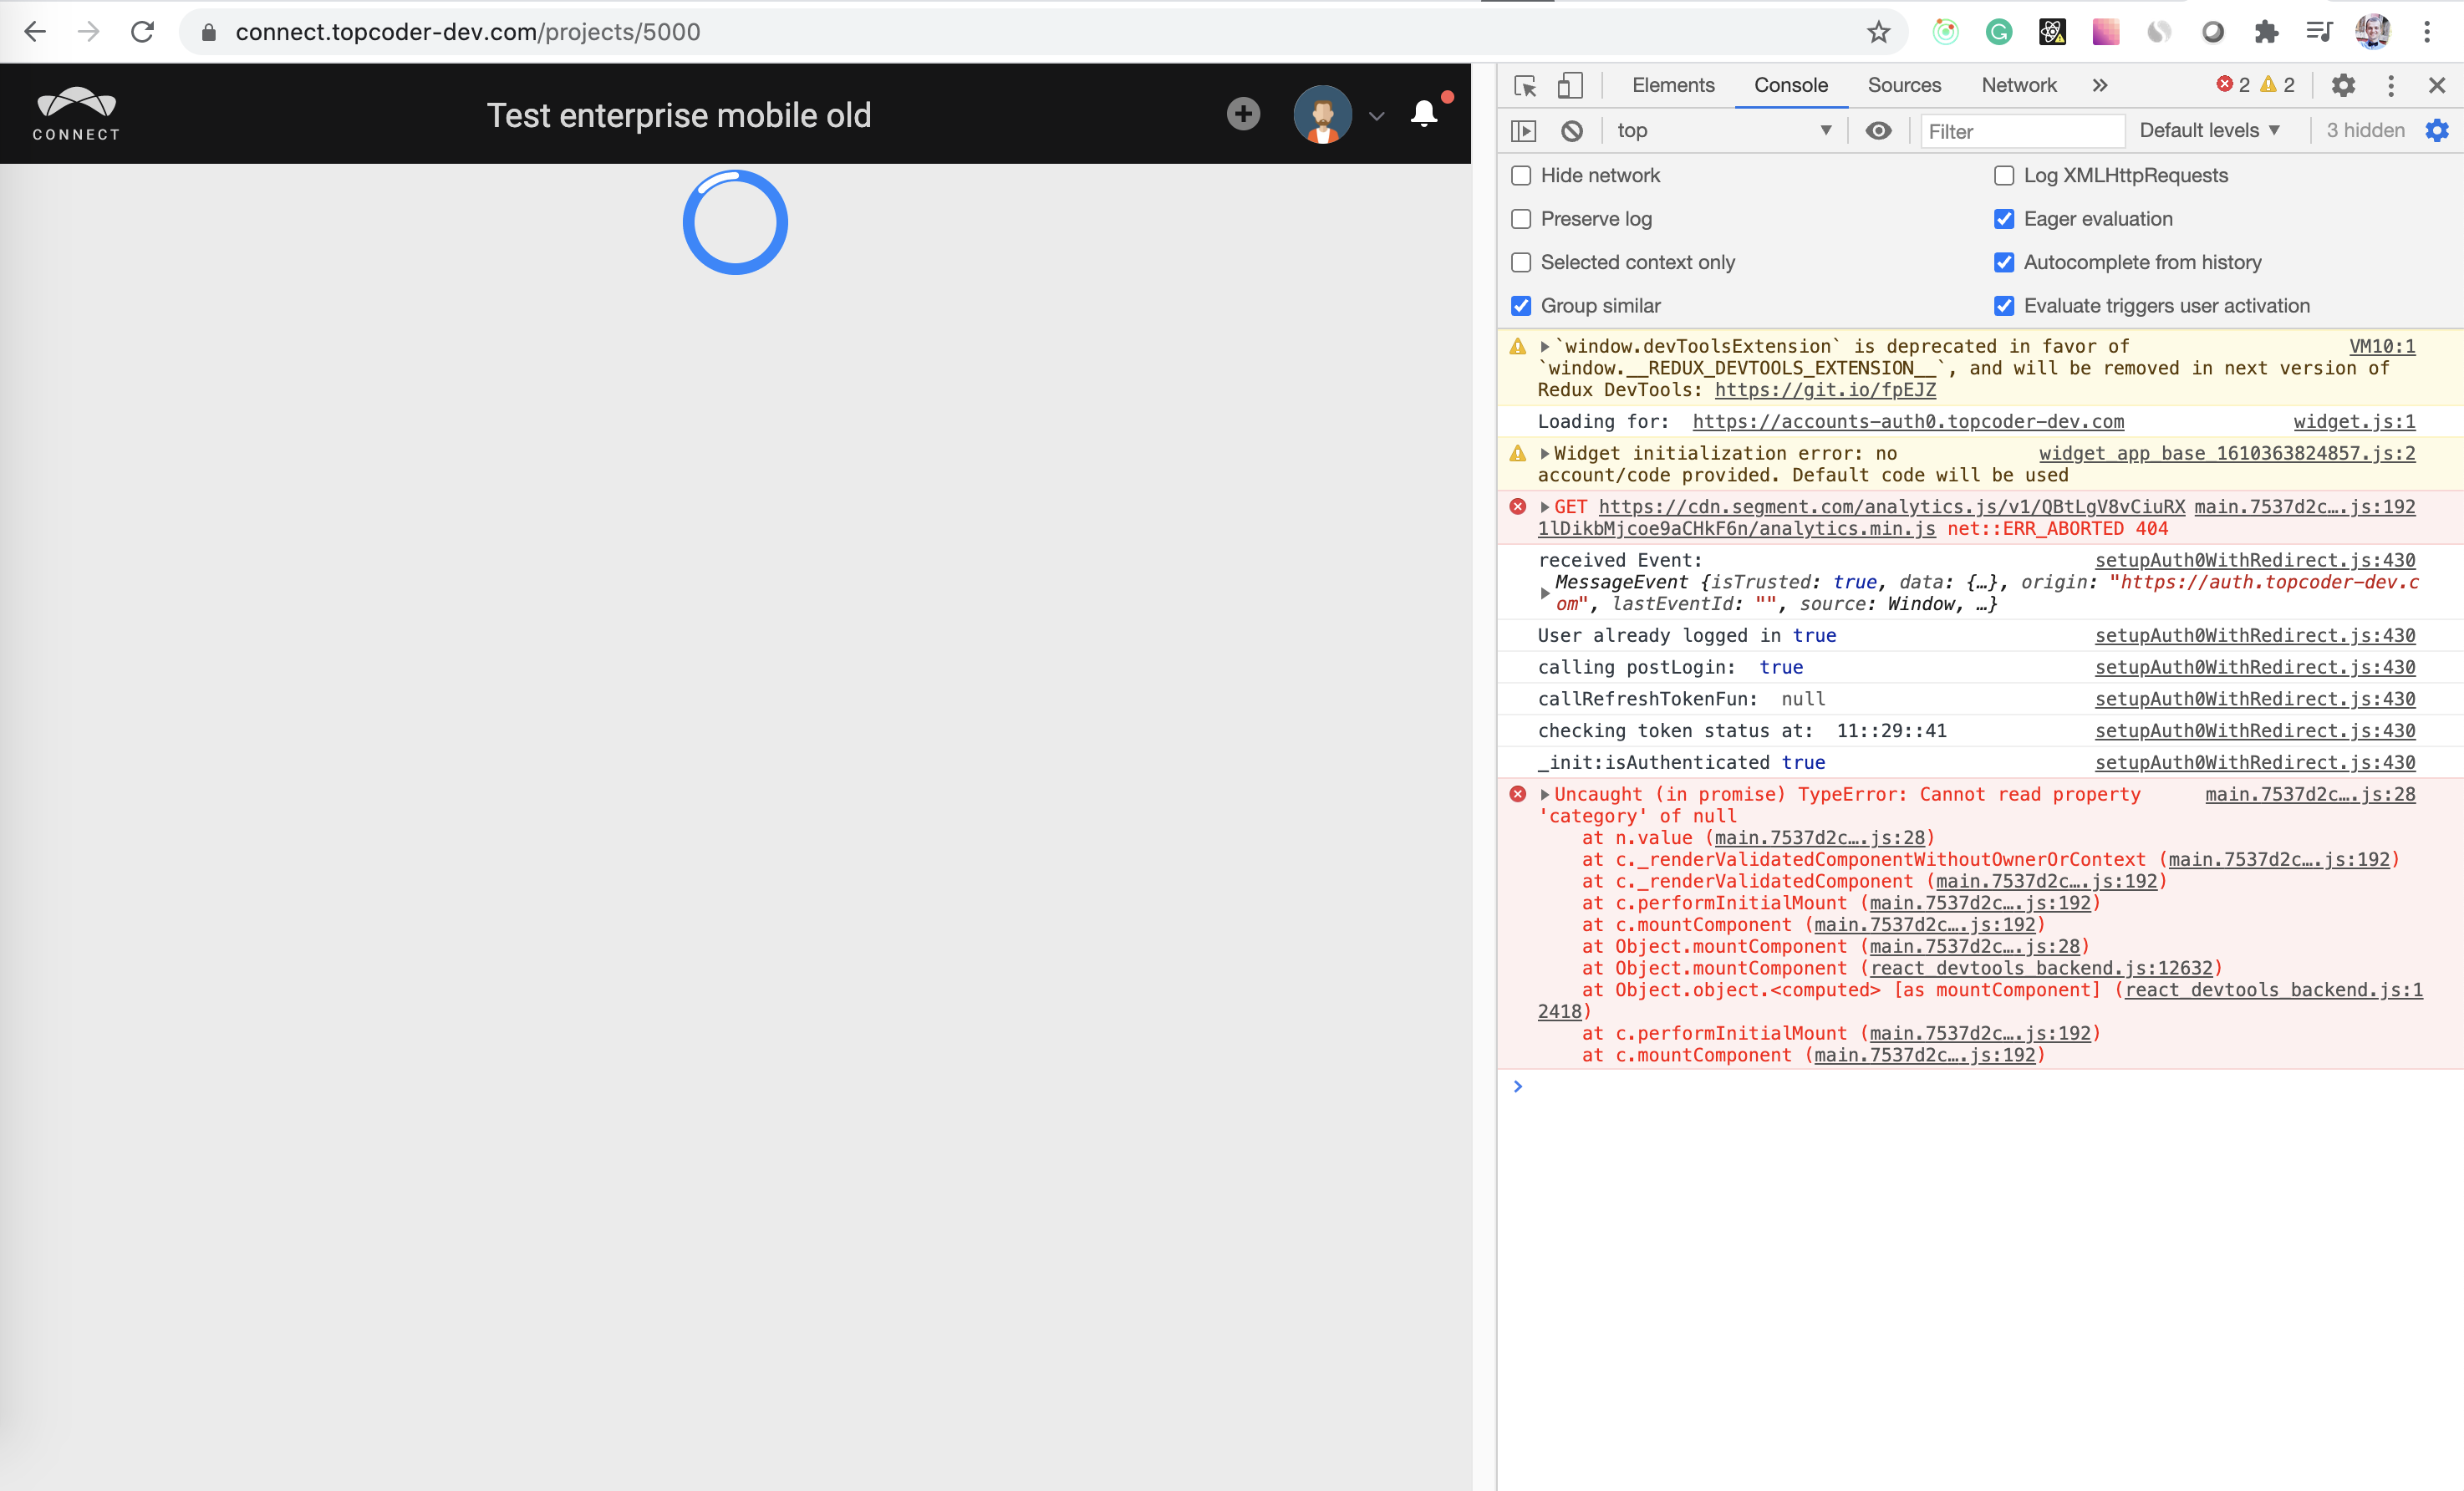The height and width of the screenshot is (1491, 2464).
Task: Show console sidebar panel icon
Action: point(1523,131)
